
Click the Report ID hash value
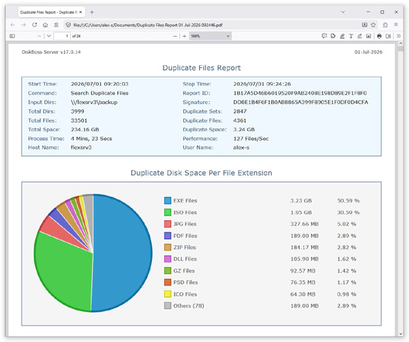pyautogui.click(x=300, y=93)
